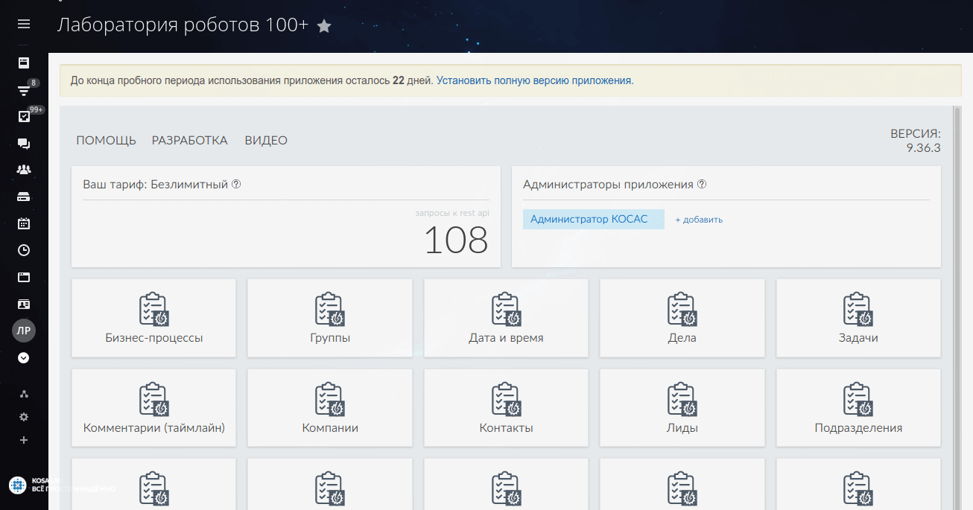The height and width of the screenshot is (510, 973).
Task: Expand more items with sidebar down chevron
Action: click(24, 358)
